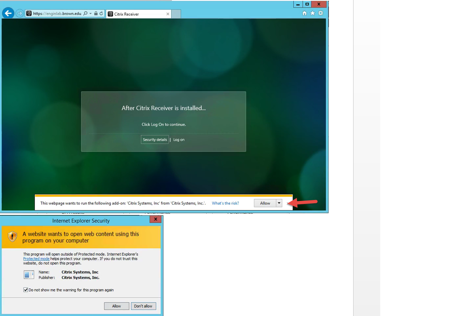The height and width of the screenshot is (316, 466).
Task: Click the "A website wants to open web content" heading
Action: [80, 237]
